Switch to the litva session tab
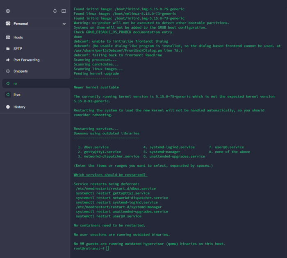287x258 pixels. [17, 95]
